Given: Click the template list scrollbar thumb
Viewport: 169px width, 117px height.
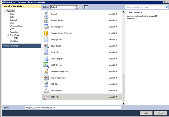Looking at the screenshot, I should (x=124, y=88).
